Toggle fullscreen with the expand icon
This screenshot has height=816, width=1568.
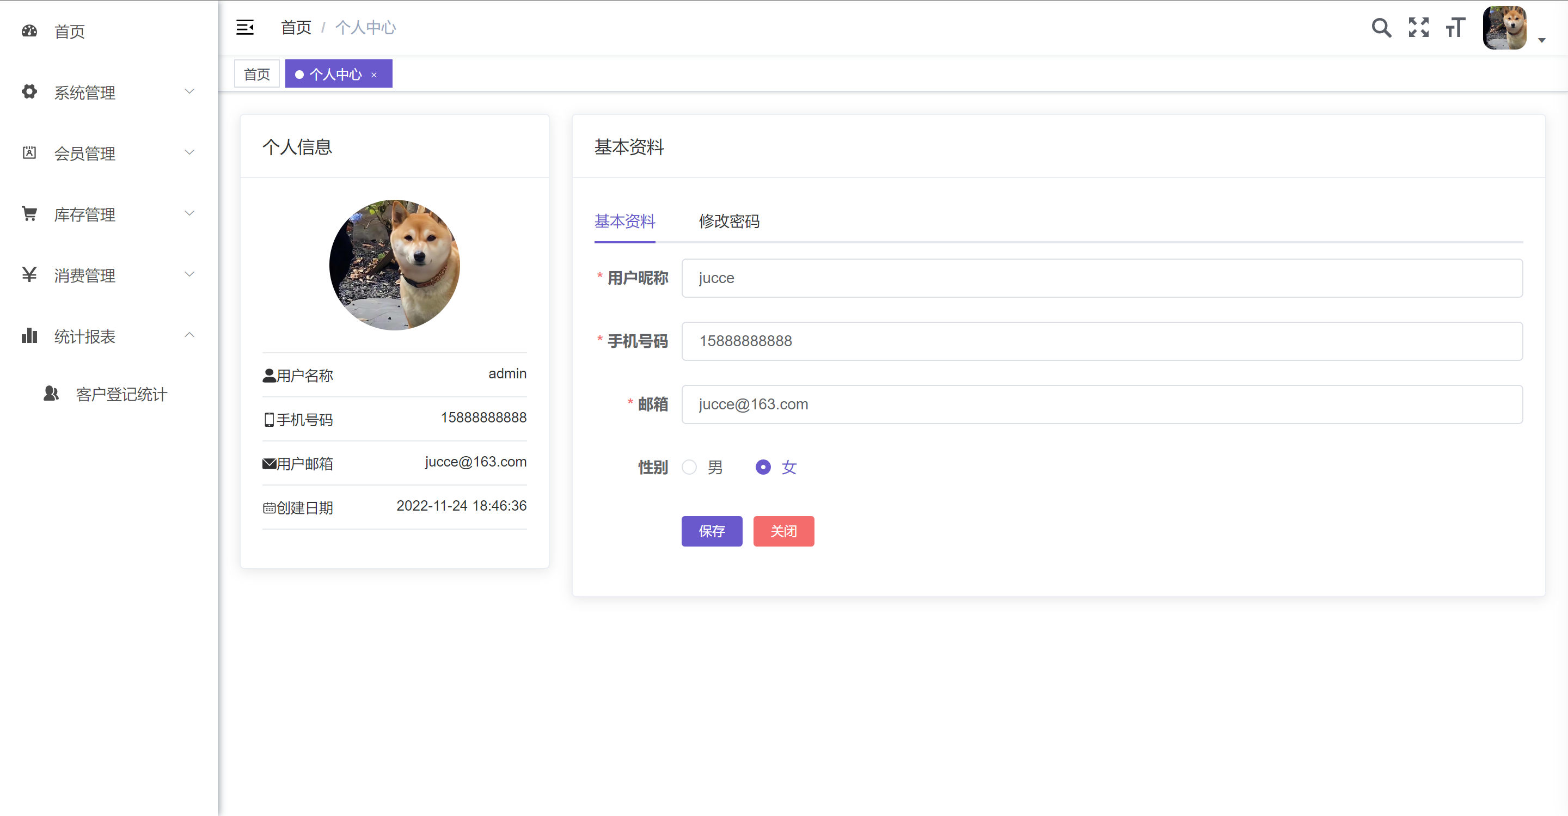(x=1418, y=27)
